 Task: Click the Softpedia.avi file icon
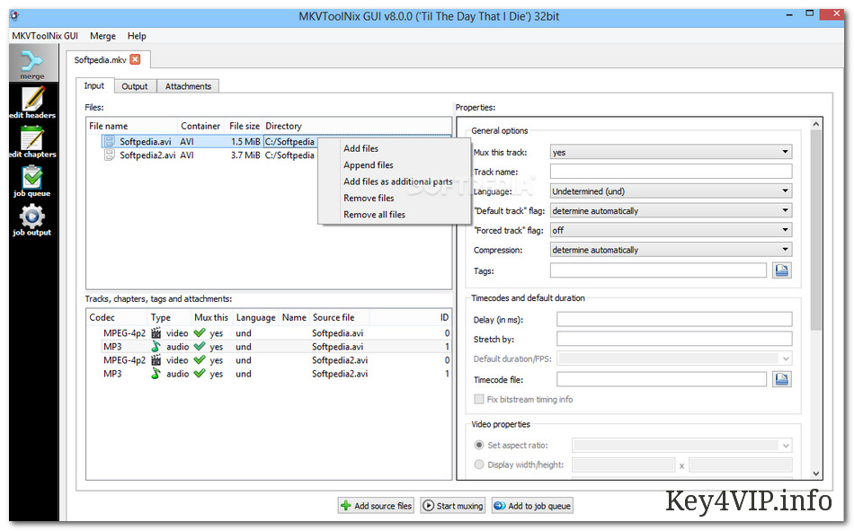pyautogui.click(x=110, y=142)
